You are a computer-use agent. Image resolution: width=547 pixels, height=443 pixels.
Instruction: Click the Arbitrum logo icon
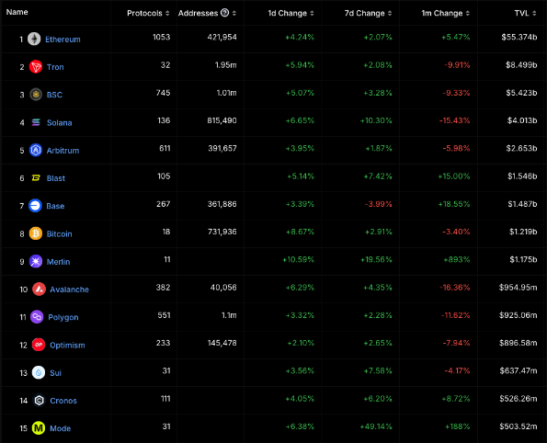pos(36,150)
